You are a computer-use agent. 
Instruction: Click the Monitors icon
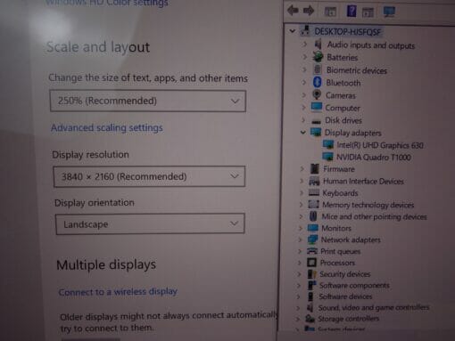tap(312, 228)
